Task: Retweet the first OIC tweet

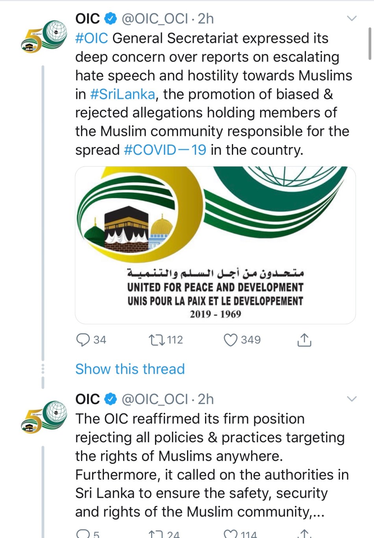Action: 156,339
